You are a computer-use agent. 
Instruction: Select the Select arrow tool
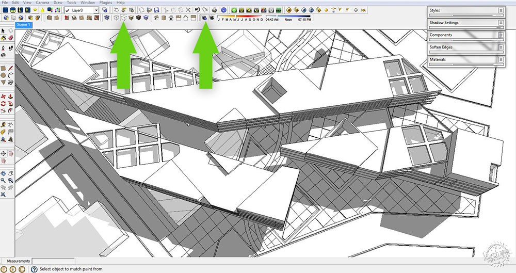(x=3, y=30)
